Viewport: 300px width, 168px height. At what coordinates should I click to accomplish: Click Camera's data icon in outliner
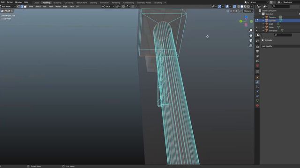[x=280, y=17]
